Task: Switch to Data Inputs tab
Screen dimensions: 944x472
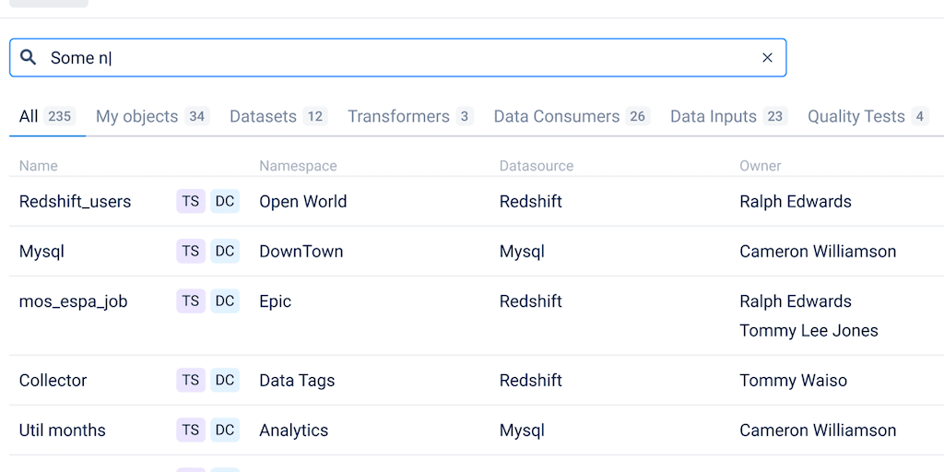Action: coord(727,116)
